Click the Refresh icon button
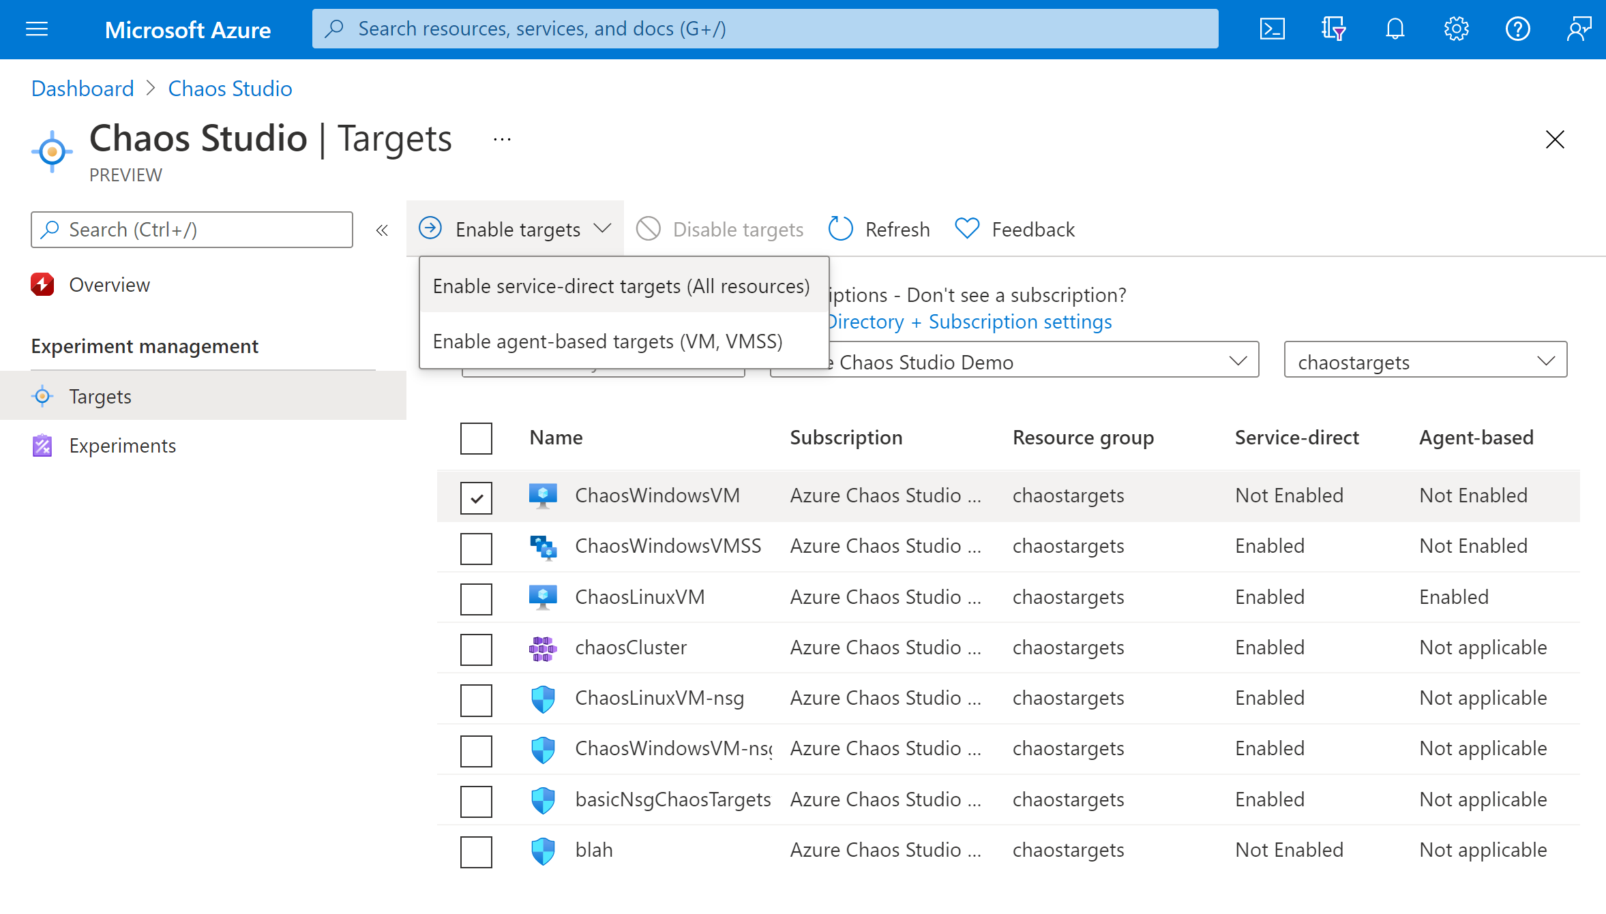This screenshot has width=1606, height=914. (842, 228)
